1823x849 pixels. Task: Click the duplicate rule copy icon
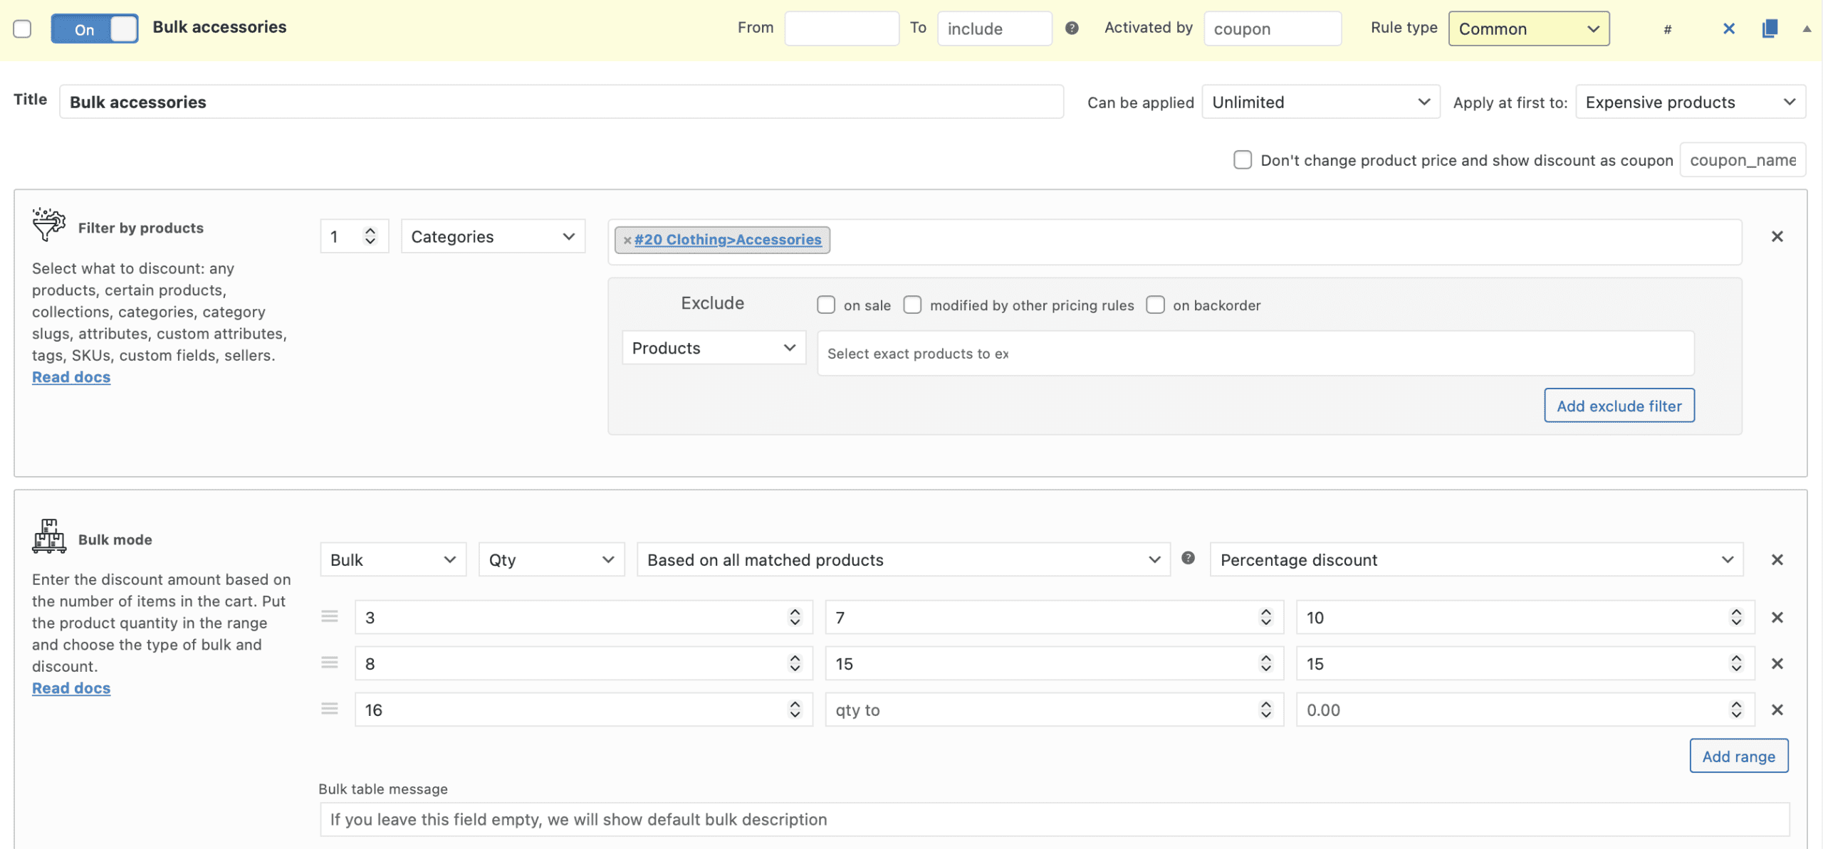coord(1770,28)
